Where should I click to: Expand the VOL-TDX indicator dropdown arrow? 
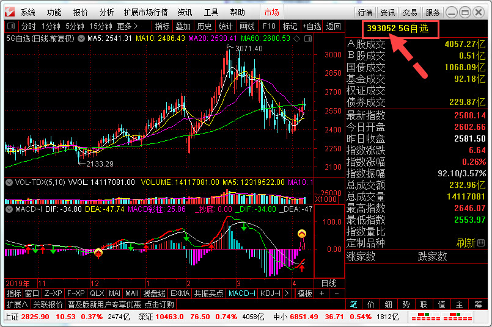[x=9, y=182]
